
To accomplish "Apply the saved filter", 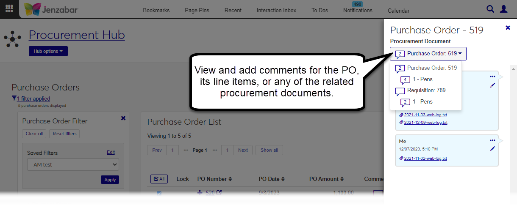I will 110,180.
